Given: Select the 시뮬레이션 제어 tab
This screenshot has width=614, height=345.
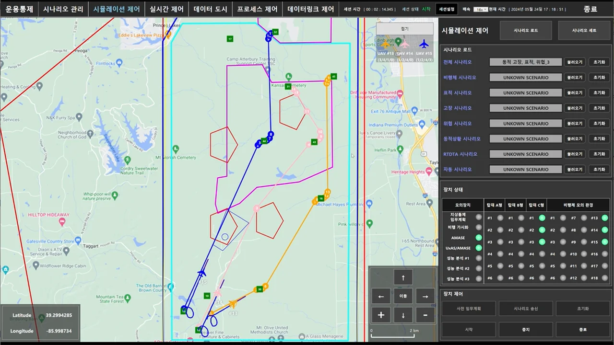Looking at the screenshot, I should tap(117, 9).
